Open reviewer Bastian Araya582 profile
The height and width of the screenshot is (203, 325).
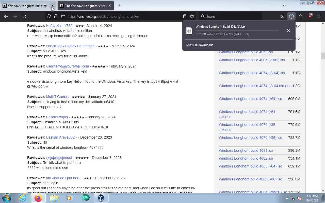60,137
